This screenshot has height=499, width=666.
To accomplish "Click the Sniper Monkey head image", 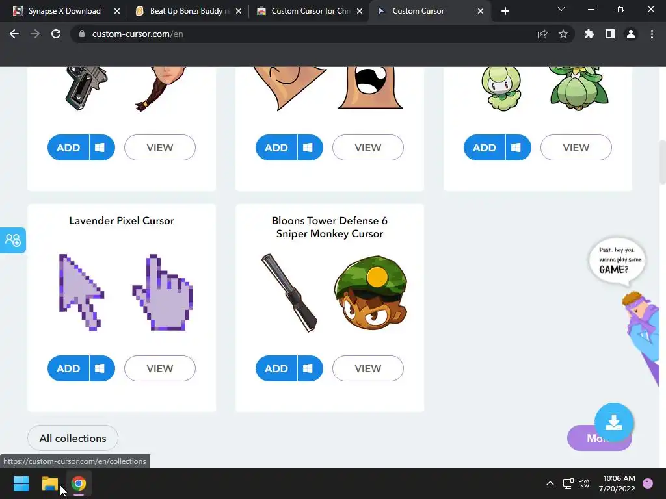I will (371, 293).
